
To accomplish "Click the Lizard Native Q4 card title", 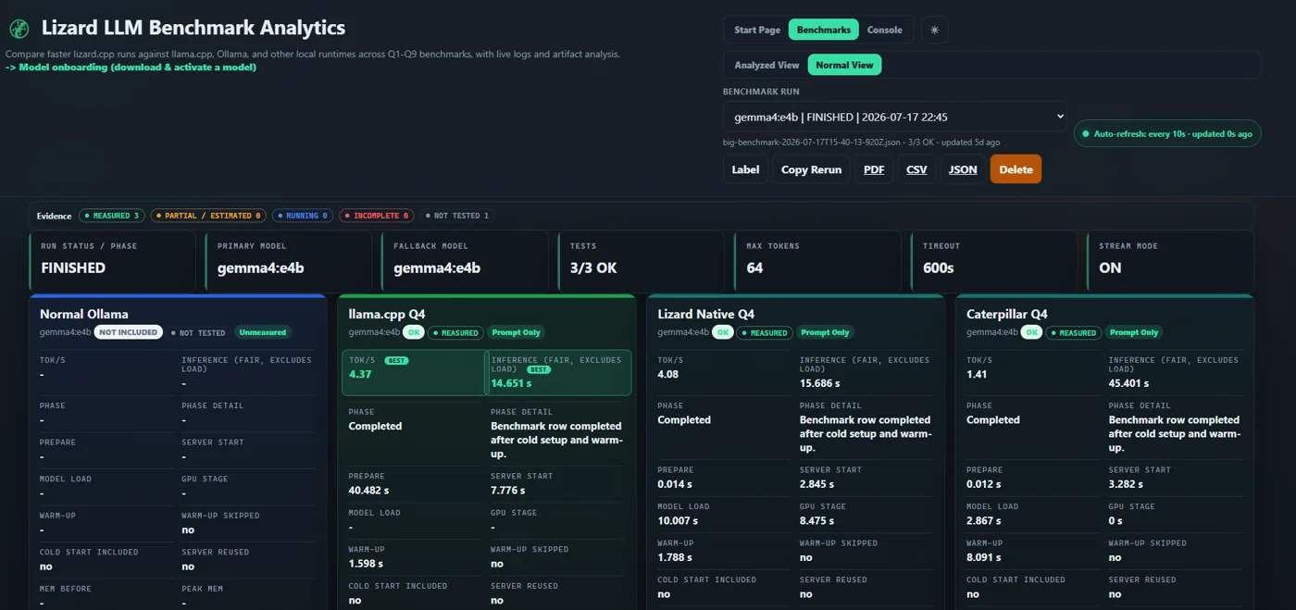I will [x=706, y=314].
